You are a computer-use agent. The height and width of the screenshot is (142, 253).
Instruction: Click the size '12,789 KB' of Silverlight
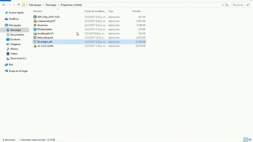pos(140,42)
